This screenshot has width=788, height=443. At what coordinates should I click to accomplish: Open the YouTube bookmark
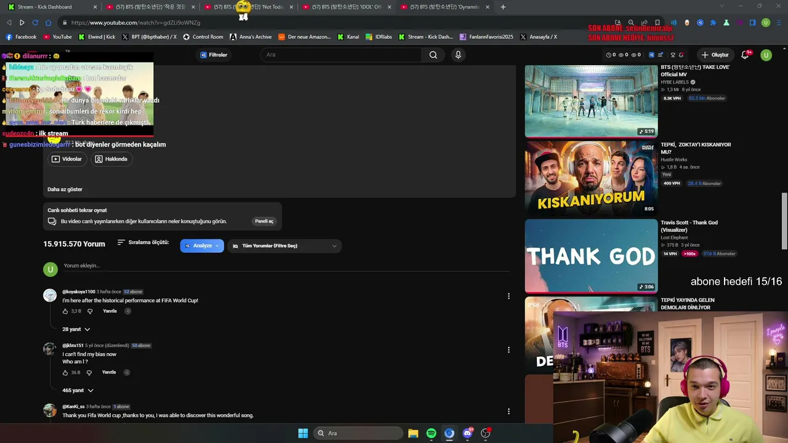(57, 37)
